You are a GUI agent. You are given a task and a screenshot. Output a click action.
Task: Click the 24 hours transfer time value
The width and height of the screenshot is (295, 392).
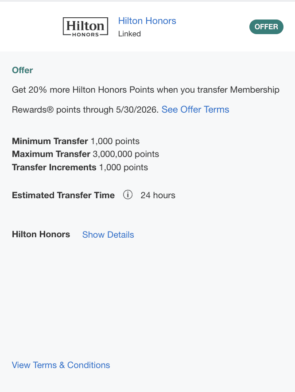[x=158, y=195]
